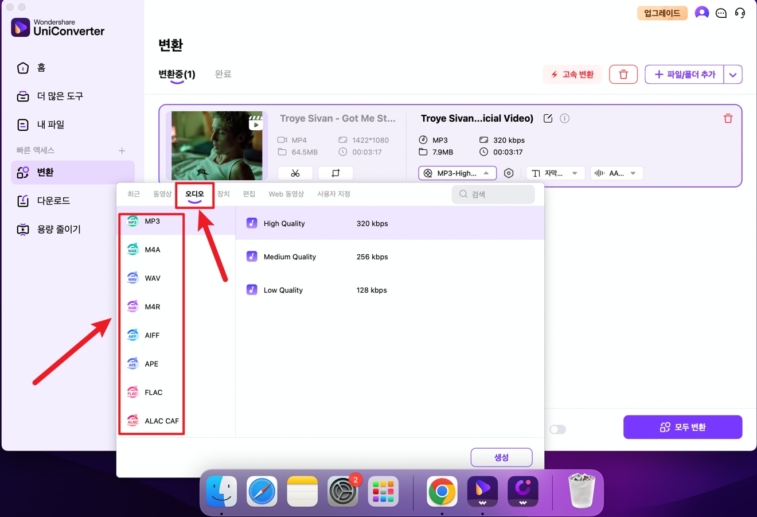Open System Settings in the dock
This screenshot has height=517, width=757.
(343, 491)
